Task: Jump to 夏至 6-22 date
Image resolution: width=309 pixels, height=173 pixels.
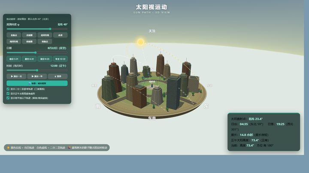Action: pyautogui.click(x=29, y=59)
